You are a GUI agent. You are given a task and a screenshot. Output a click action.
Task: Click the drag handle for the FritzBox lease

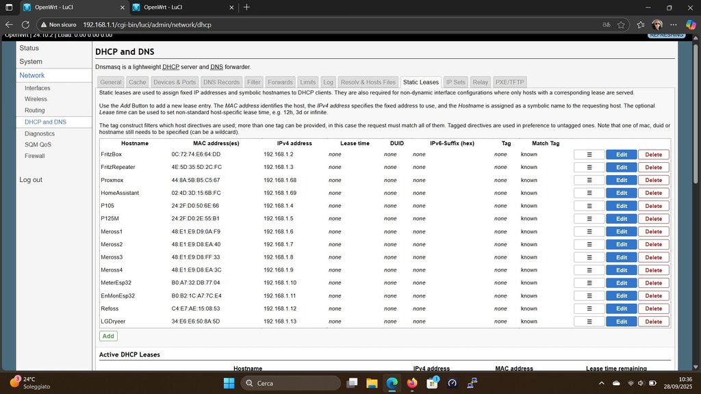tap(589, 155)
